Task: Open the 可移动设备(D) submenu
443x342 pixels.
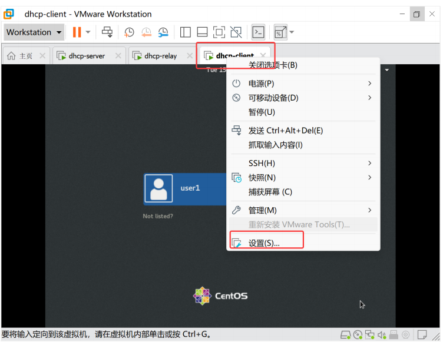Action: pyautogui.click(x=303, y=98)
